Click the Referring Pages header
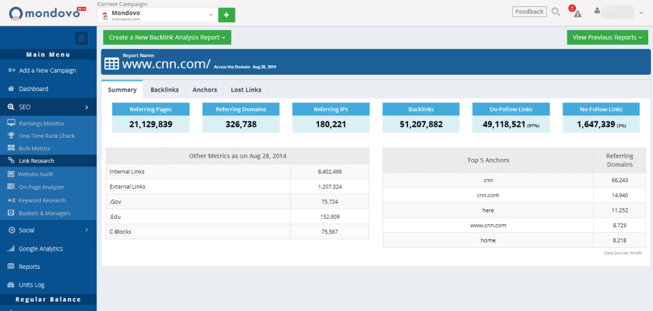The height and width of the screenshot is (311, 653). (151, 109)
